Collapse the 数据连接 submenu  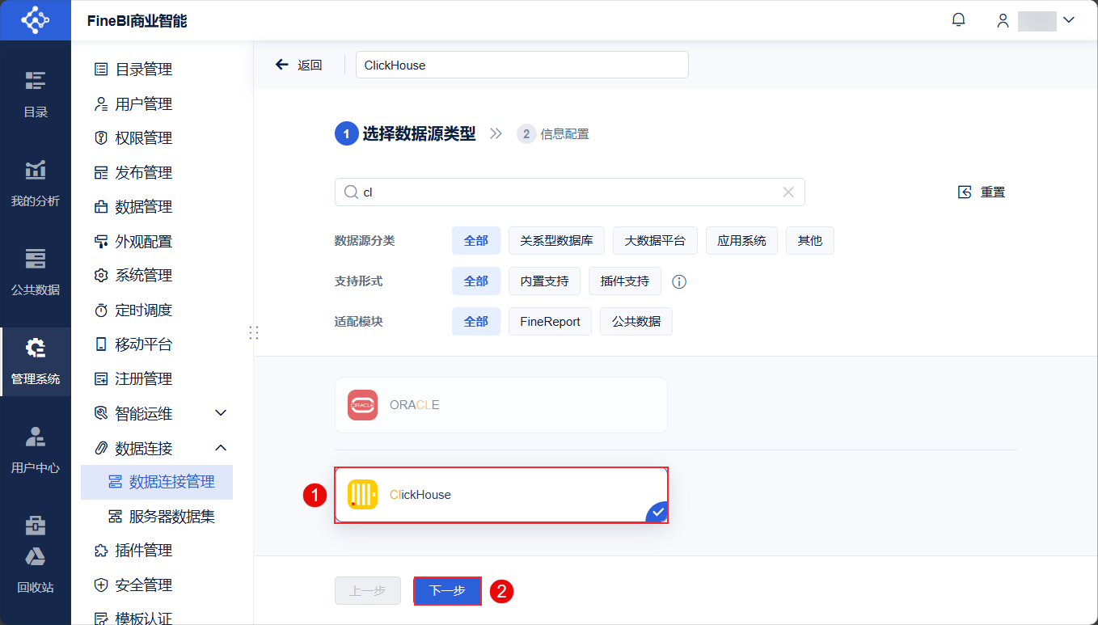221,447
